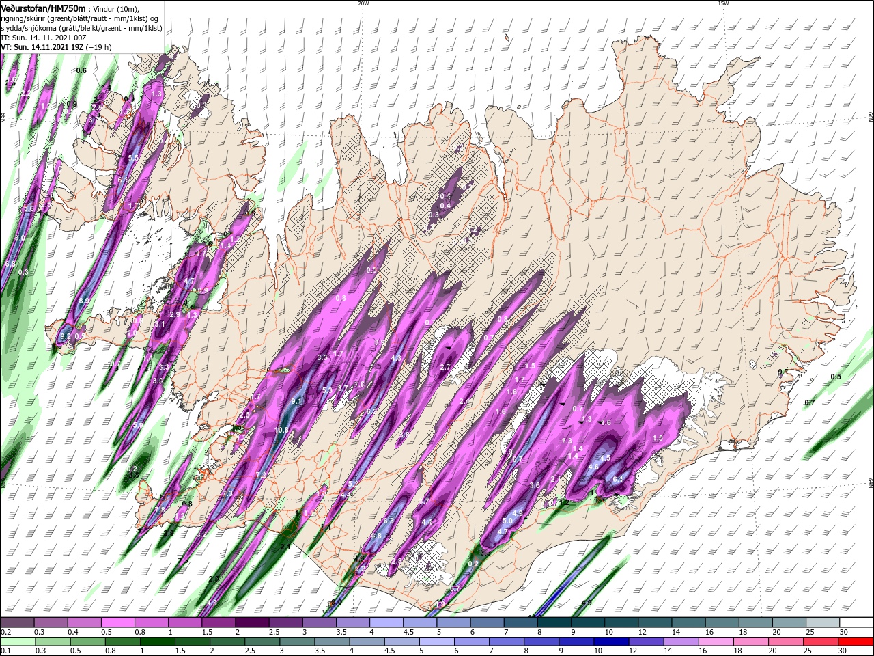The image size is (874, 656).
Task: Pick the pale green 0.1 rain legend swatch
Action: point(18,642)
